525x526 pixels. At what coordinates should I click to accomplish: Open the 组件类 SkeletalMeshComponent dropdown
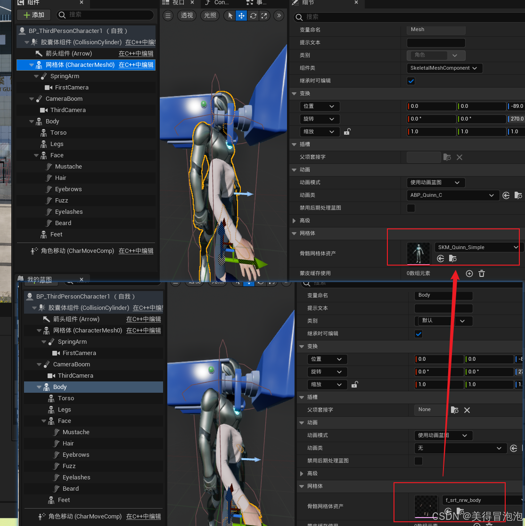click(444, 68)
